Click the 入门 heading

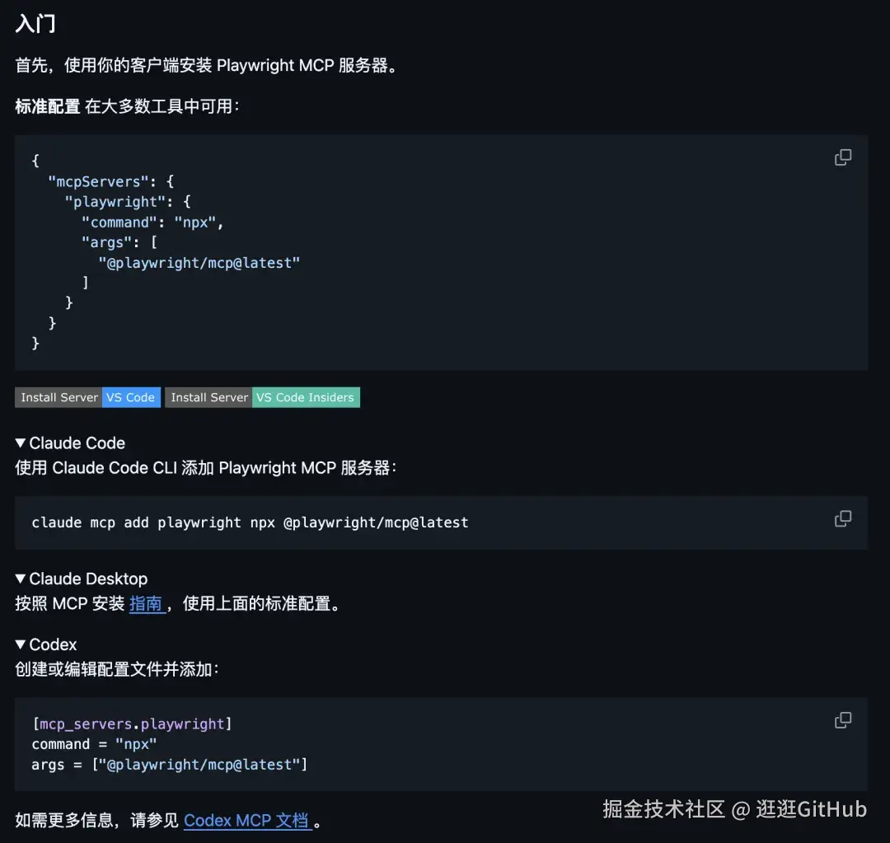[x=35, y=24]
